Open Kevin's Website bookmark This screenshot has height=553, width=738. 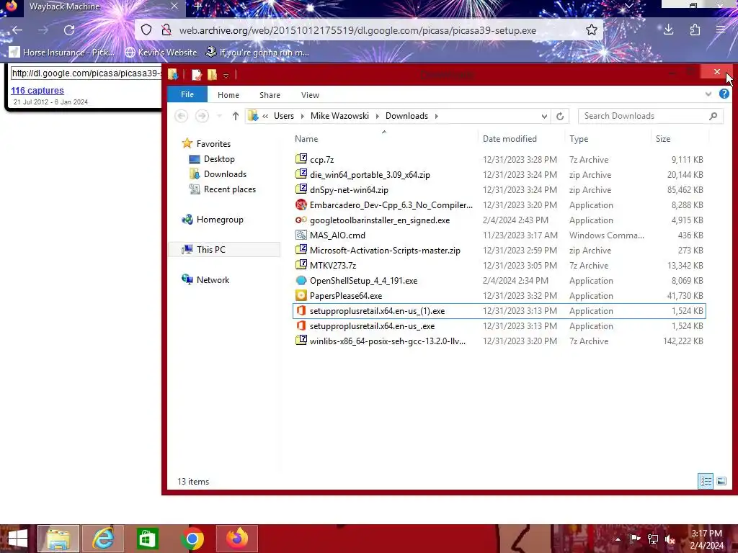point(161,52)
